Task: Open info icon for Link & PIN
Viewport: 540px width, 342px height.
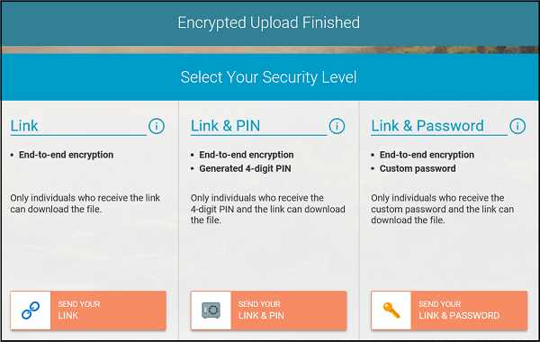Action: (x=337, y=126)
